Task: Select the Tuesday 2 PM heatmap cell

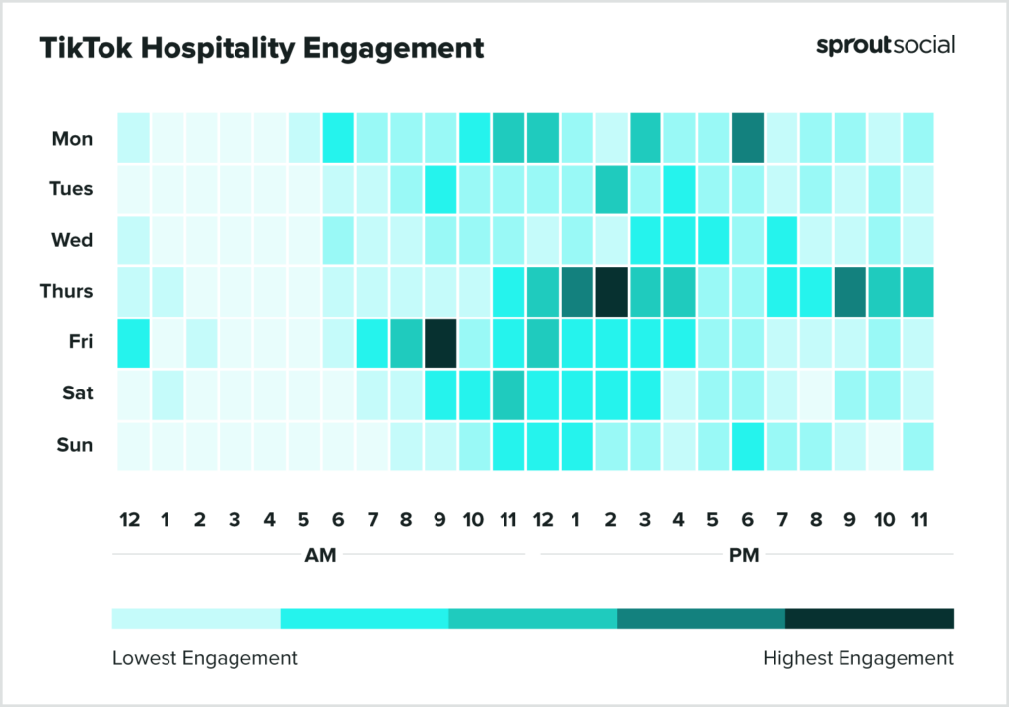Action: 611,189
